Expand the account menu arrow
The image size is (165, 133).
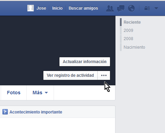point(156,9)
